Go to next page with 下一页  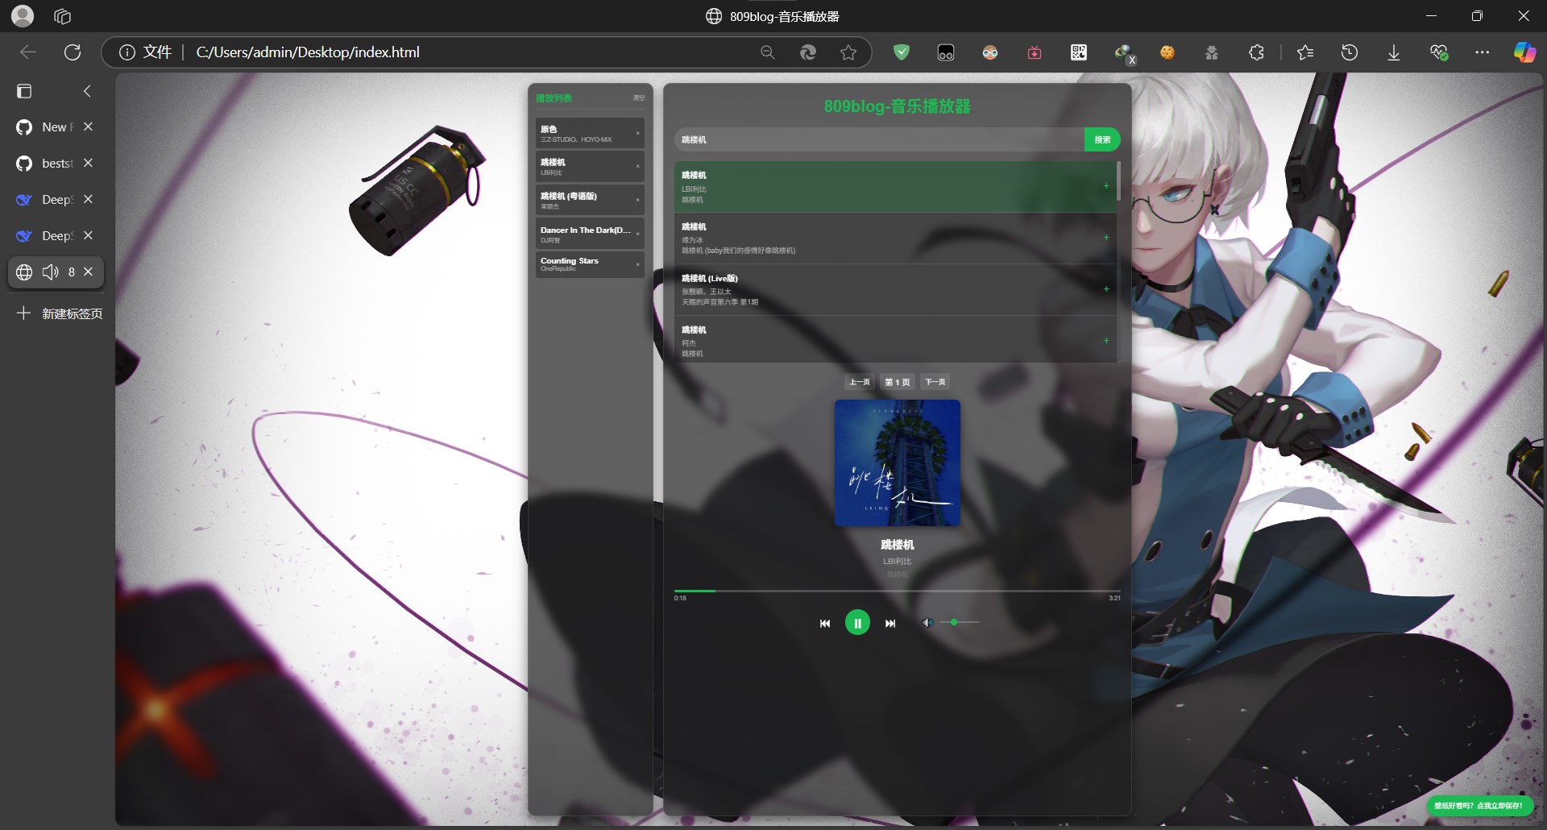(x=935, y=382)
